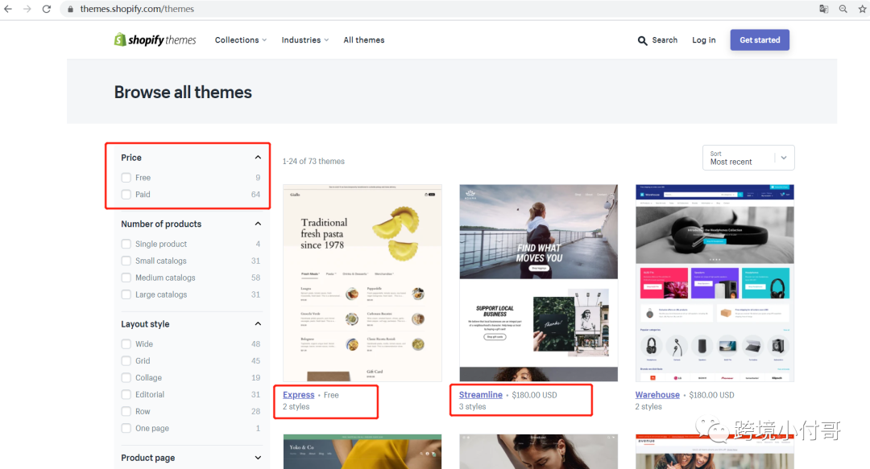Click the Browse all themes heading
The width and height of the screenshot is (870, 469).
coord(183,92)
